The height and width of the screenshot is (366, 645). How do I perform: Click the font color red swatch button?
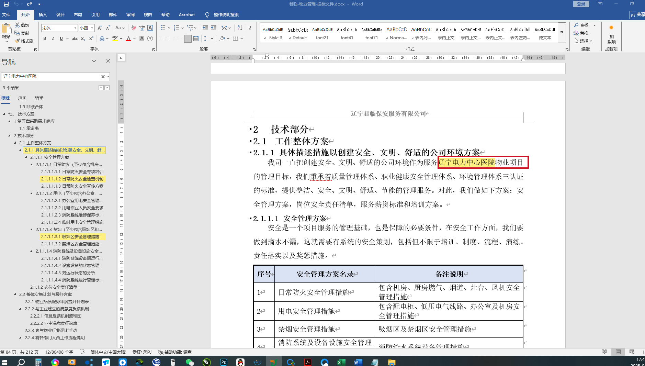pyautogui.click(x=128, y=38)
